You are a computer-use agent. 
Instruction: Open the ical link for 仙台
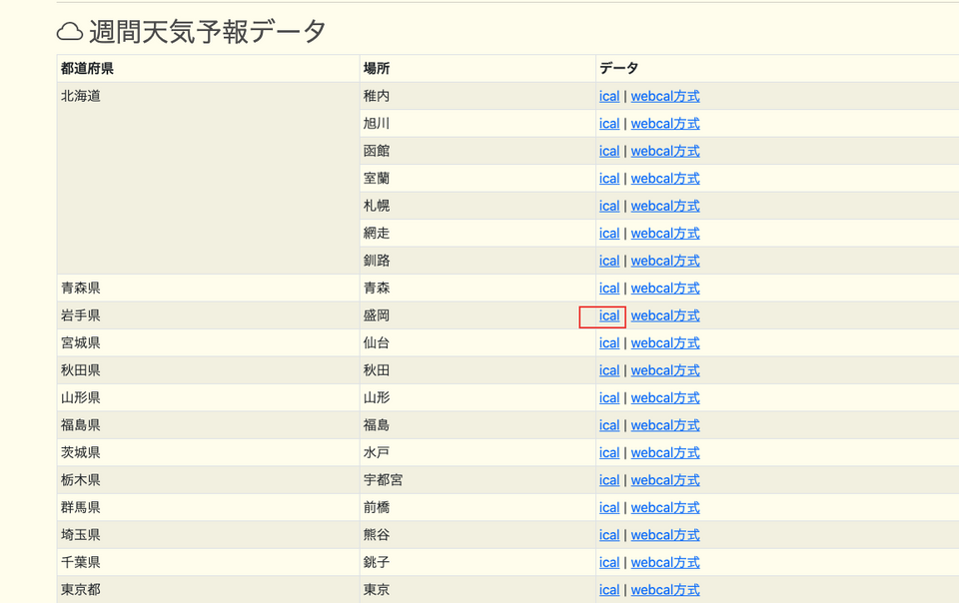point(609,343)
